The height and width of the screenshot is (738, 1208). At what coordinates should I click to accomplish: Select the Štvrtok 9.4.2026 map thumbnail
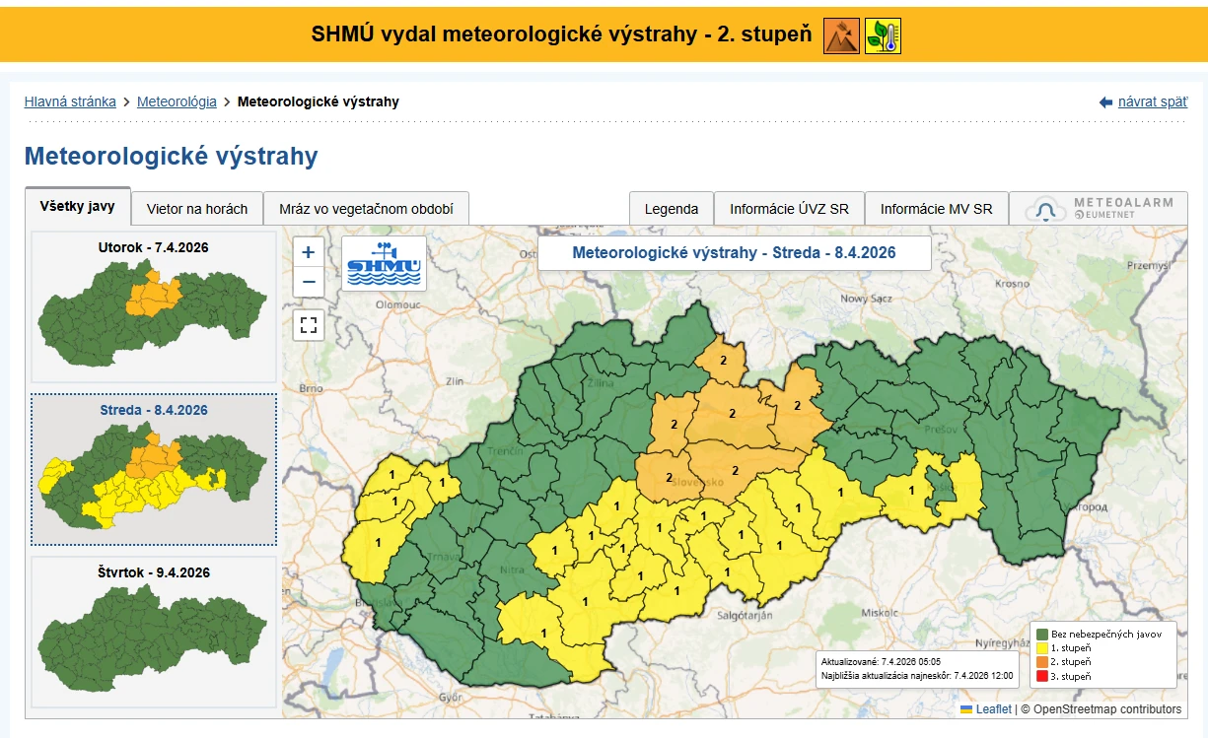coord(153,632)
